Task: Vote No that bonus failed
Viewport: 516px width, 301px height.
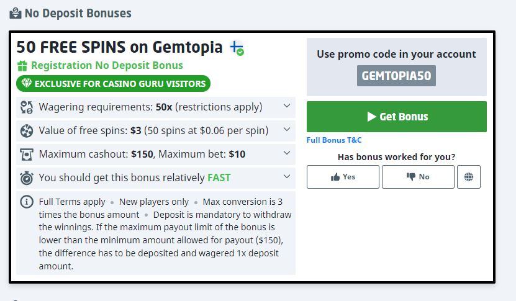Action: [x=418, y=177]
